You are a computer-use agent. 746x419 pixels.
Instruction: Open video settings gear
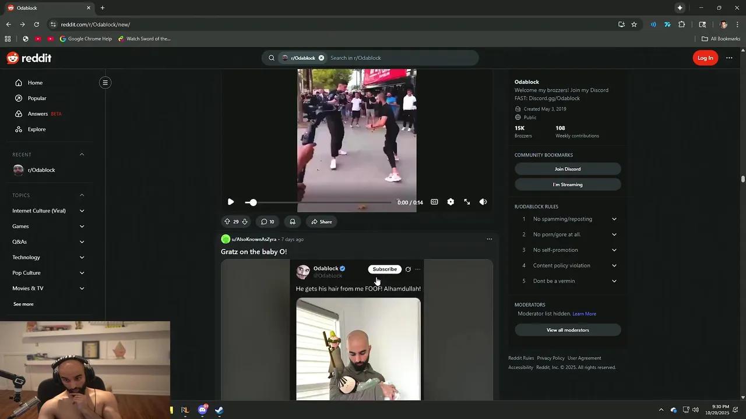pos(451,202)
